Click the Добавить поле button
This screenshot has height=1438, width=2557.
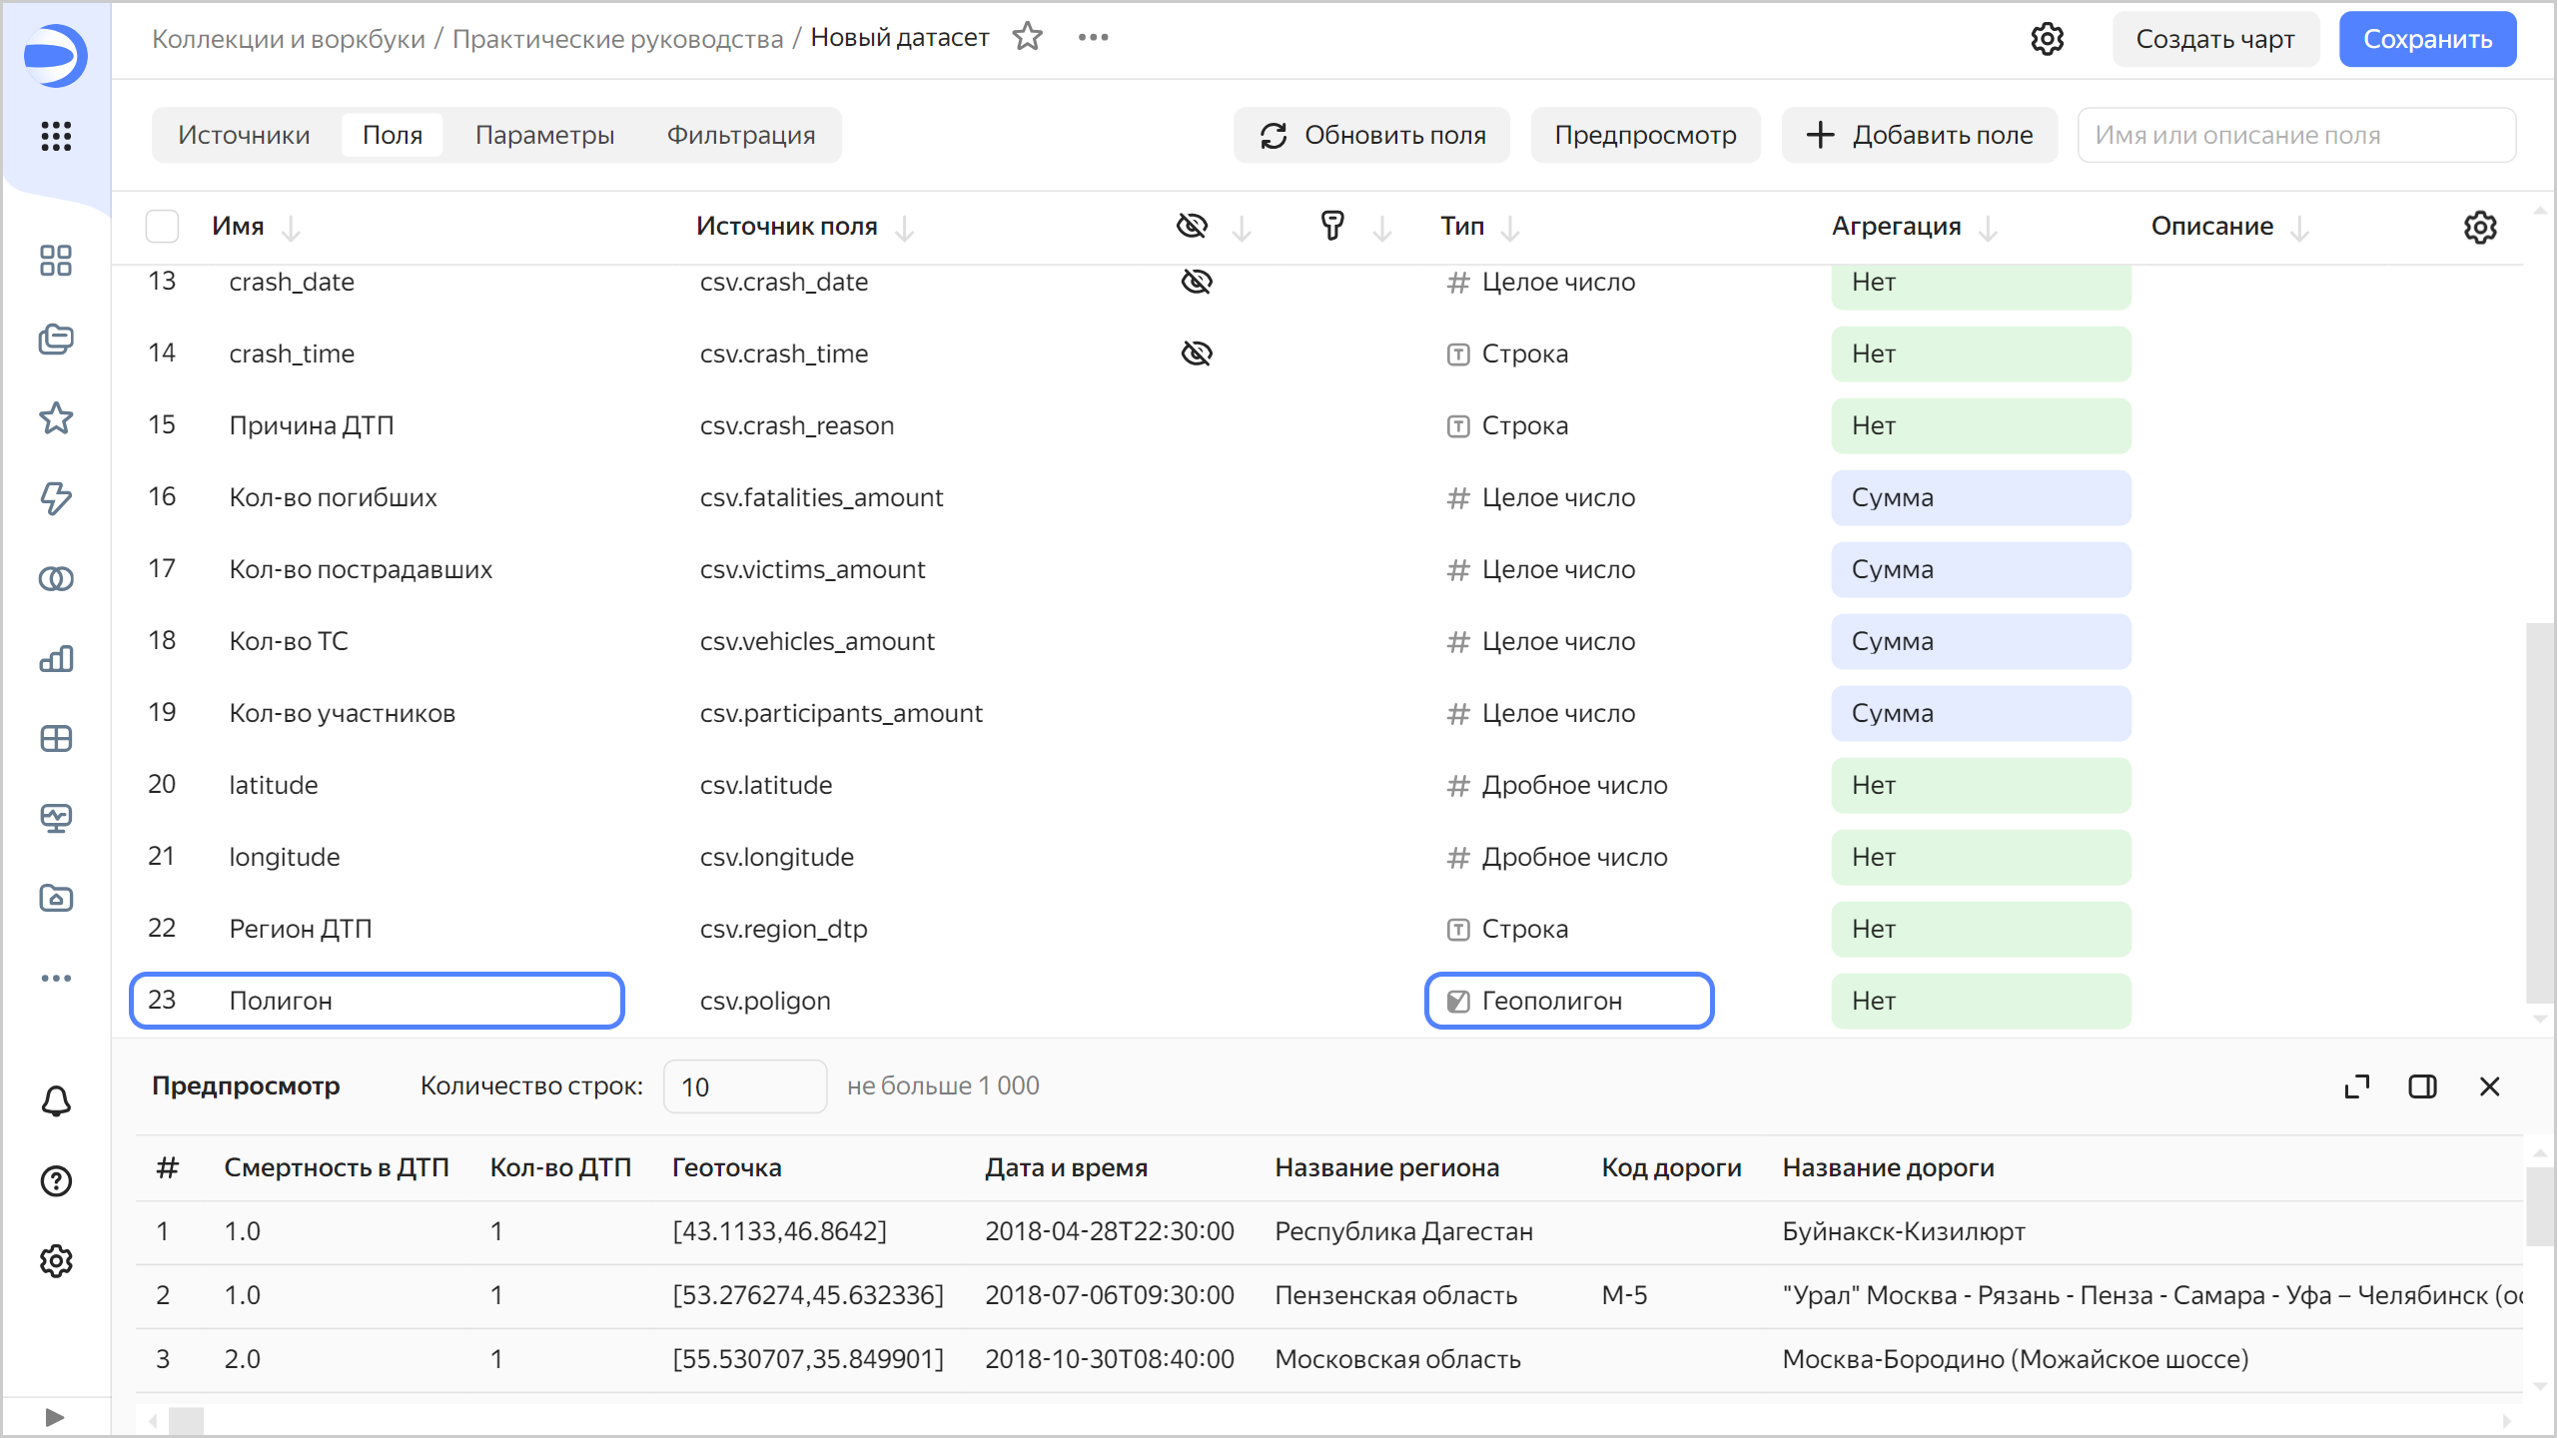[1920, 135]
